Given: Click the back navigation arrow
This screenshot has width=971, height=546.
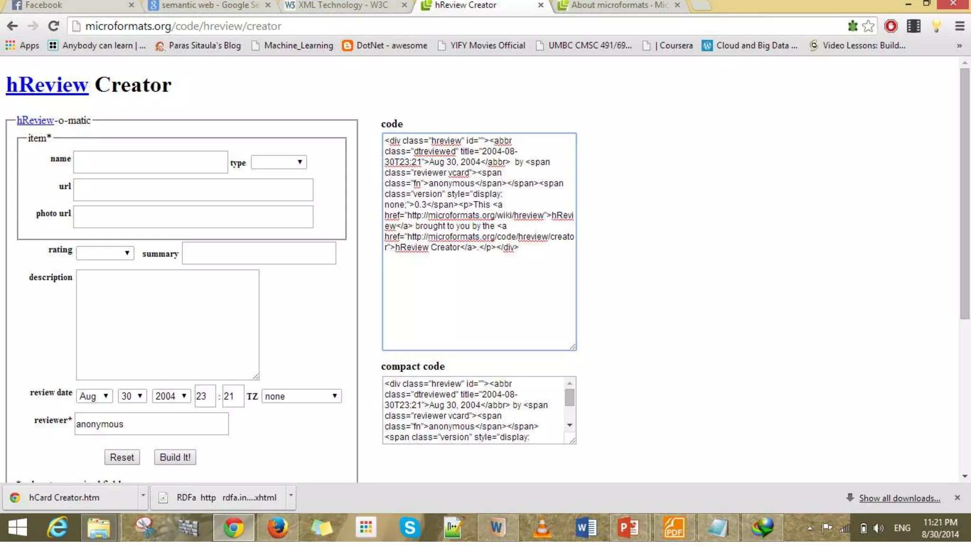Looking at the screenshot, I should (x=13, y=26).
